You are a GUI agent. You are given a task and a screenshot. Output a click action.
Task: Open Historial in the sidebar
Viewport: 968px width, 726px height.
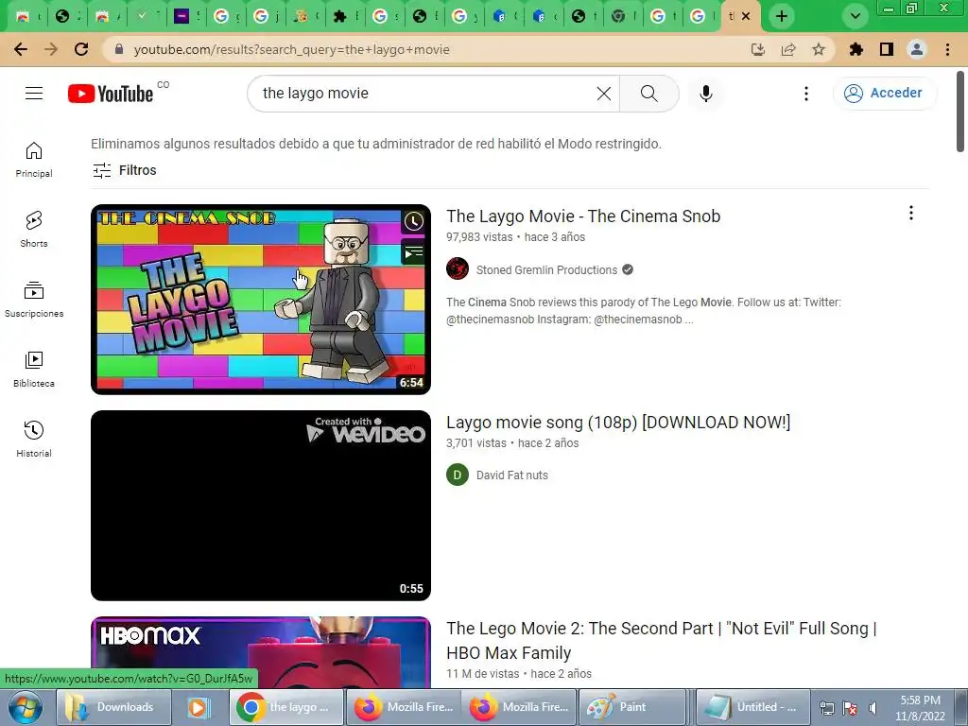tap(34, 439)
